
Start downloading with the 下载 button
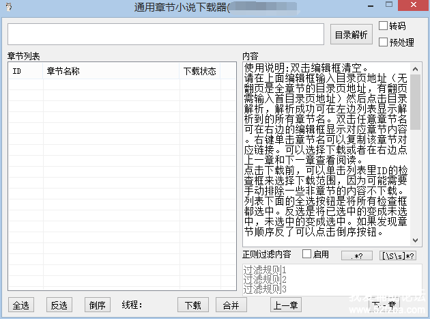coord(193,305)
